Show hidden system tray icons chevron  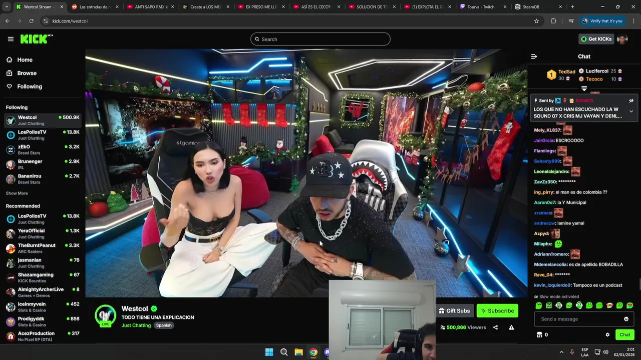pyautogui.click(x=561, y=352)
